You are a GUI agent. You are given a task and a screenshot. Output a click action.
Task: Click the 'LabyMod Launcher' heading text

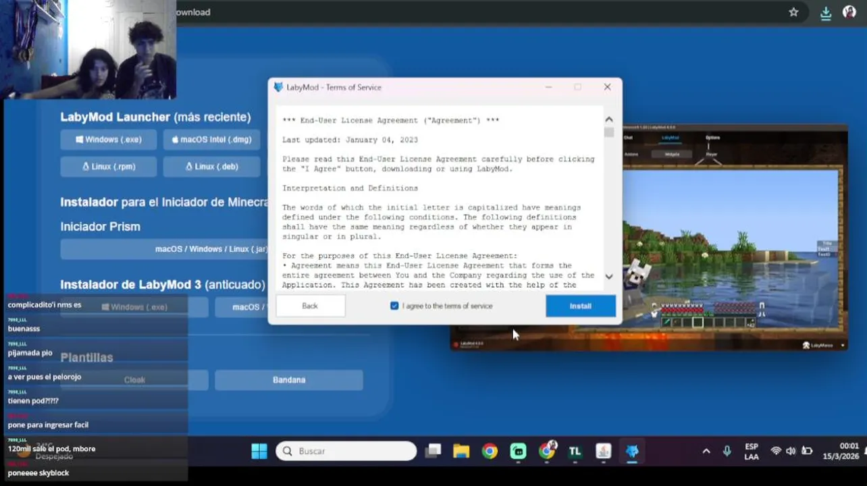(x=115, y=117)
